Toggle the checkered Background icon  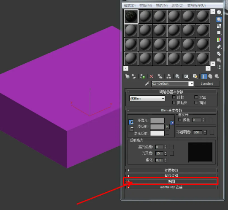coord(219,26)
